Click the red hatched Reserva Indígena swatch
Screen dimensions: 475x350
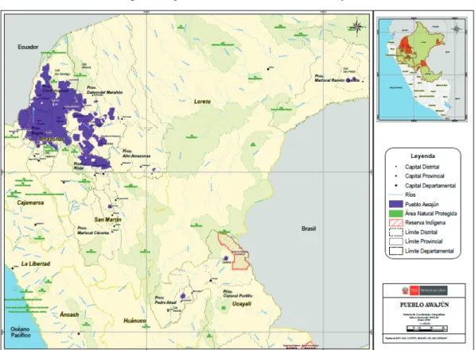pyautogui.click(x=396, y=223)
